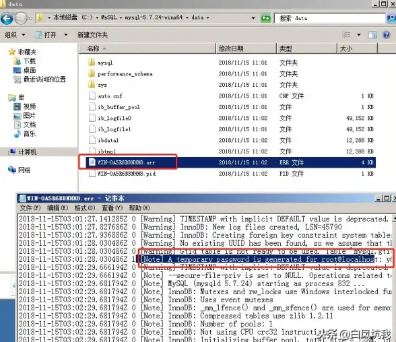Open Notepad 格式(O) menu
Viewport: 396px width, 342px height.
pyautogui.click(x=85, y=208)
